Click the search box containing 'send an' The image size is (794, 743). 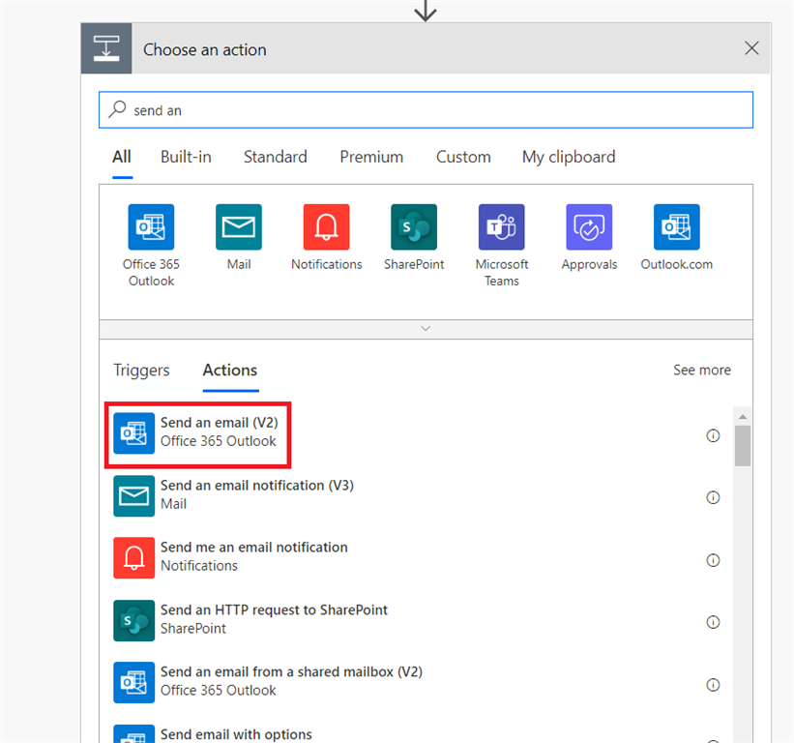426,110
